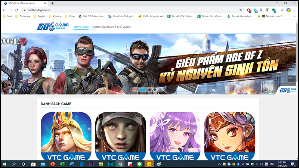Expand the hidden bookmarks chevron
299x168 pixels.
pos(295,16)
